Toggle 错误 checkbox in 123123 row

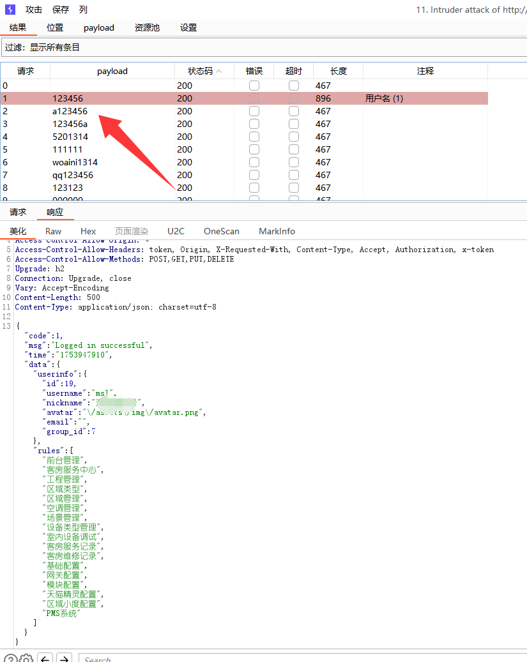coord(254,188)
